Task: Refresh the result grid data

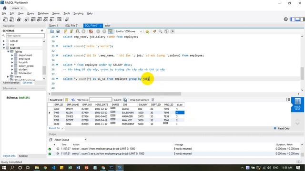Action: click(73, 100)
